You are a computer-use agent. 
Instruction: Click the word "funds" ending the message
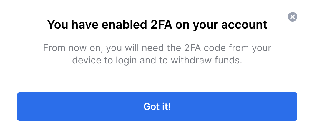(x=228, y=61)
